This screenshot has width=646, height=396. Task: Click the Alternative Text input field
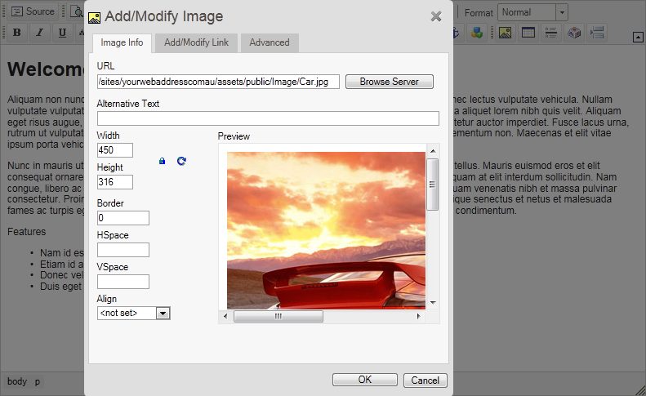pyautogui.click(x=268, y=118)
